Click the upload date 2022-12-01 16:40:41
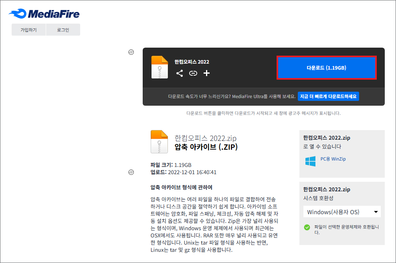The width and height of the screenshot is (396, 263). pyautogui.click(x=192, y=172)
